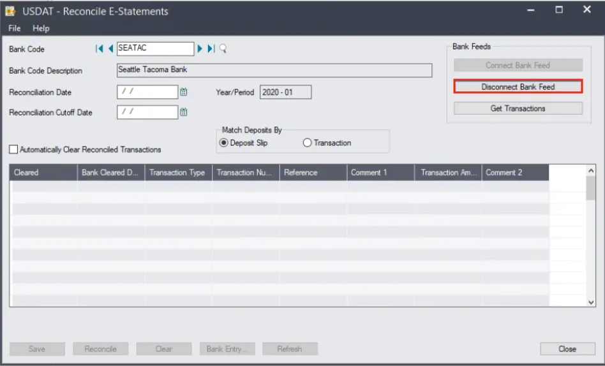
Task: Click the Bank Cleared Date column header
Action: 111,172
